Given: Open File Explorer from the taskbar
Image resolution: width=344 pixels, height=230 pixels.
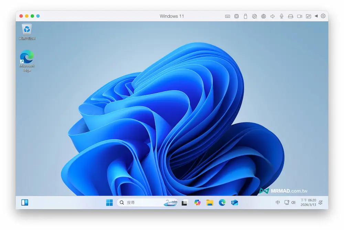Looking at the screenshot, I should [x=209, y=203].
